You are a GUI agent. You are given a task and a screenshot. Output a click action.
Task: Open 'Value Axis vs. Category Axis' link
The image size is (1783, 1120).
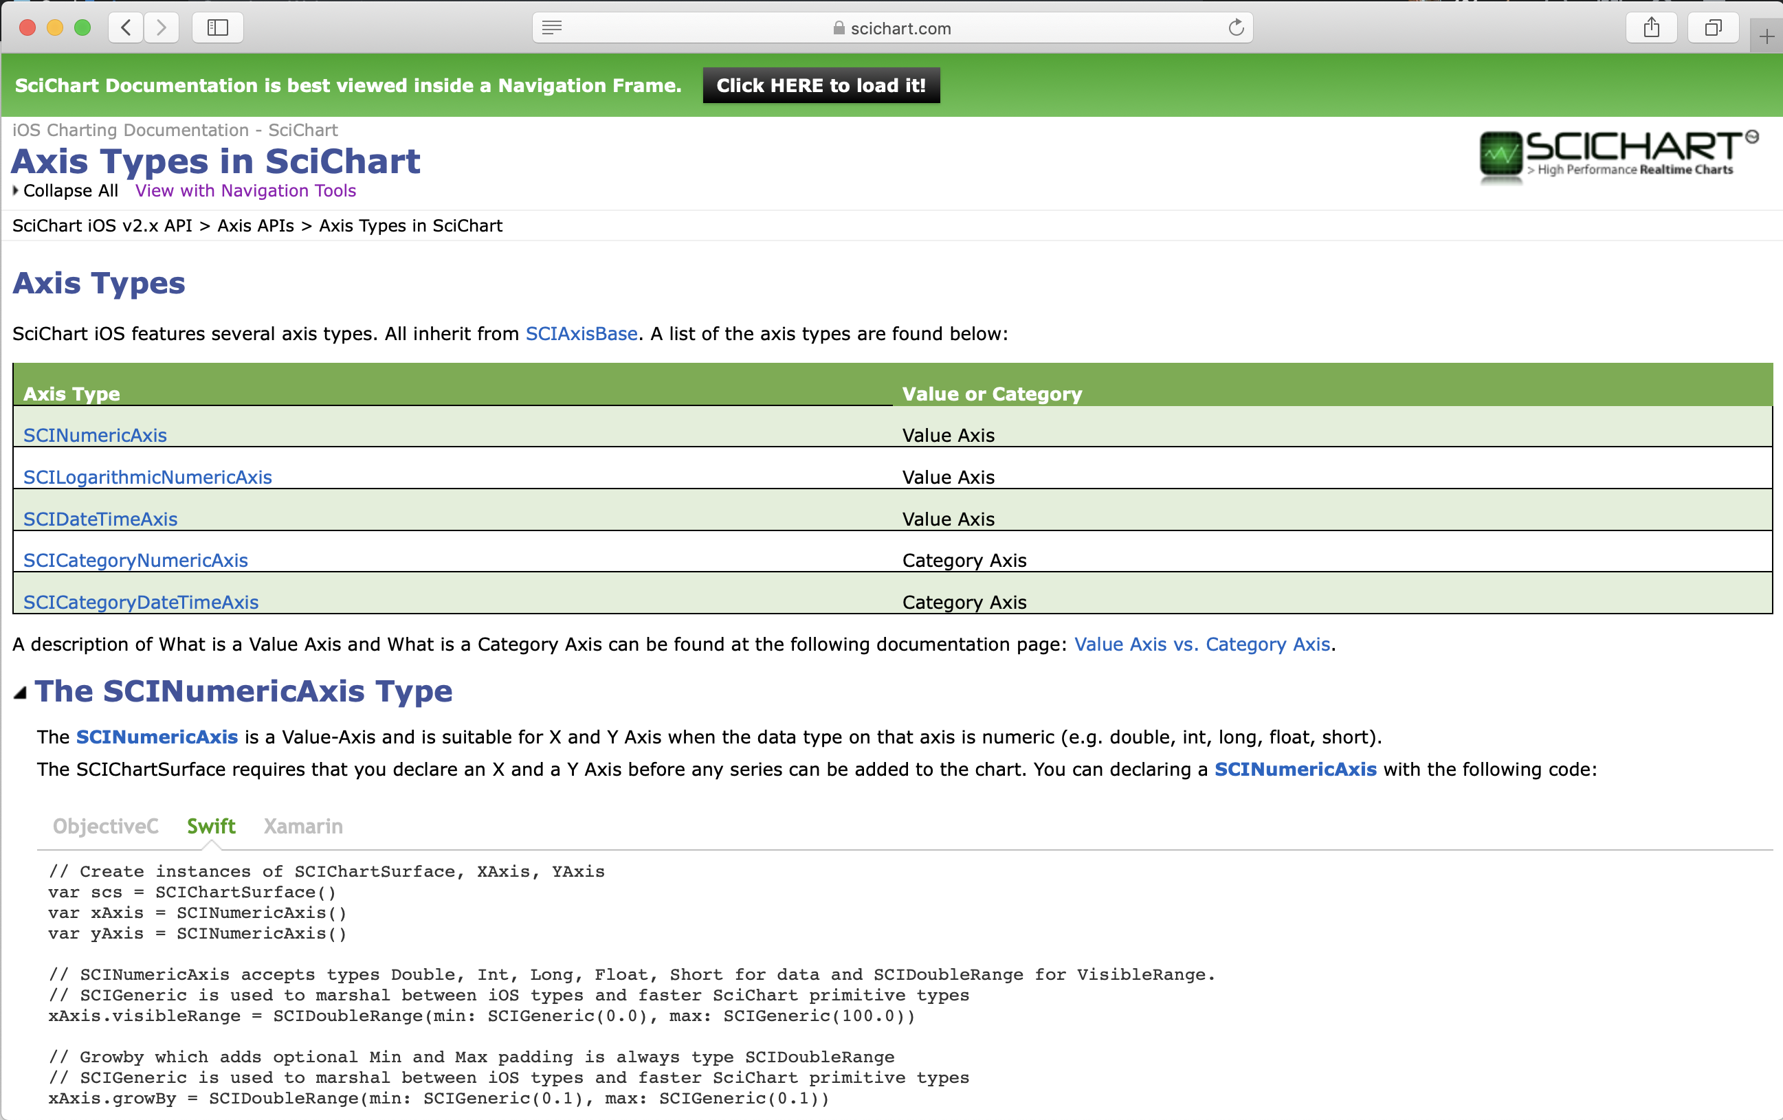1201,644
